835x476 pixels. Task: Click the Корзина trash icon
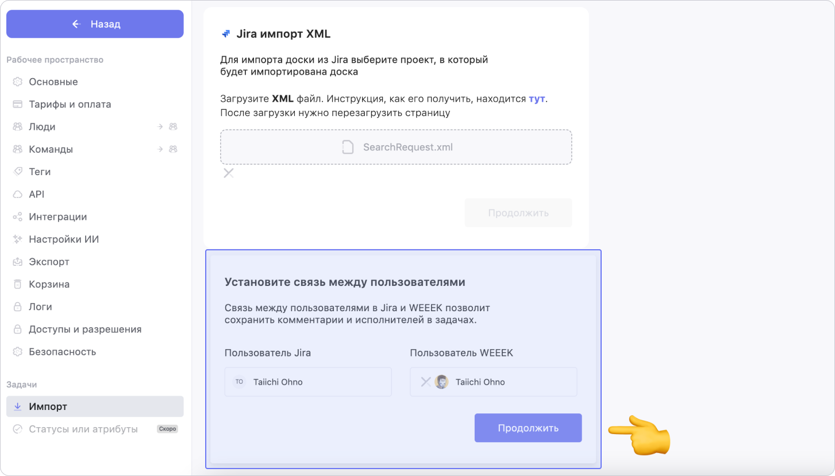click(18, 284)
